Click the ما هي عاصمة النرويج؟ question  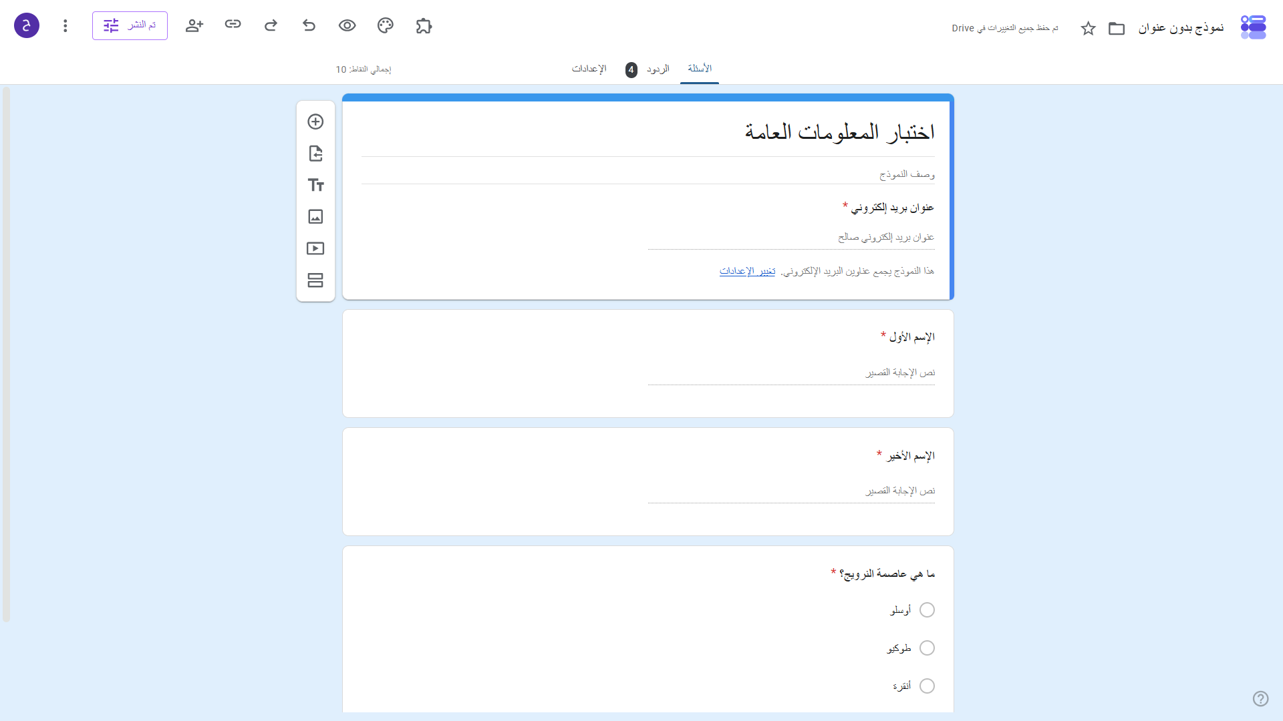tap(887, 573)
